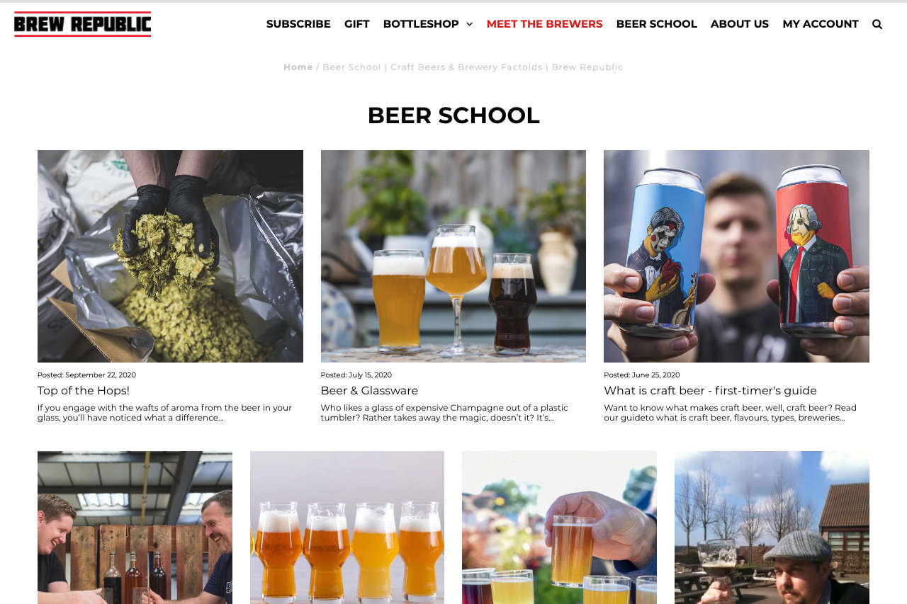Viewport: 907px width, 604px height.
Task: Go to My Account
Action: tap(821, 24)
